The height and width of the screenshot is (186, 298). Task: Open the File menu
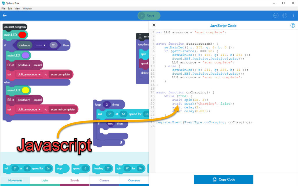pos(3,8)
